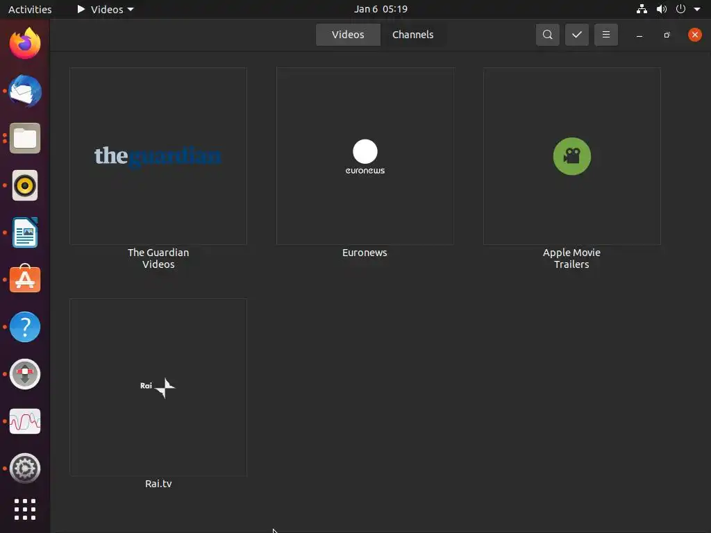The width and height of the screenshot is (711, 533).
Task: Launch Thunderbird Mail from the dock
Action: pyautogui.click(x=25, y=91)
